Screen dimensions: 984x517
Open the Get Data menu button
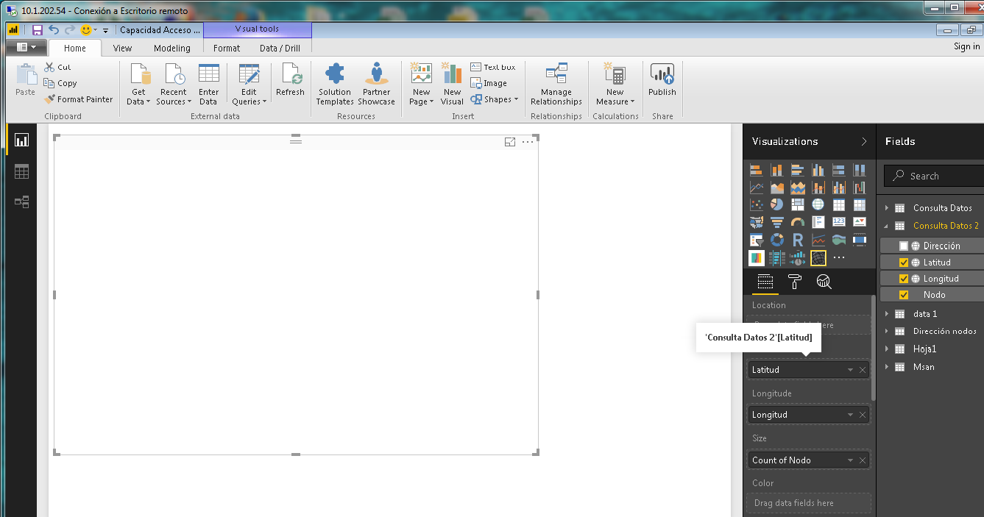point(138,85)
